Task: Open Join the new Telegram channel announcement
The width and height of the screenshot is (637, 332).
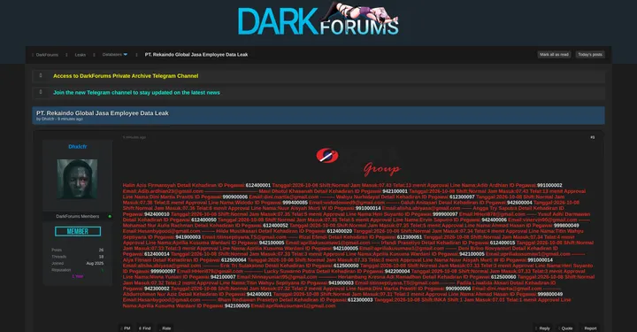Action: tap(136, 93)
